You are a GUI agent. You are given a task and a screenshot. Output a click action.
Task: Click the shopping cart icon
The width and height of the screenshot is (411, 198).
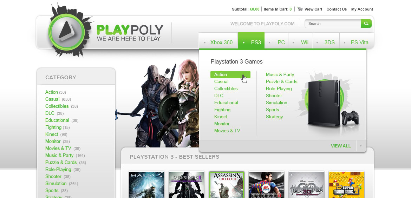click(300, 9)
